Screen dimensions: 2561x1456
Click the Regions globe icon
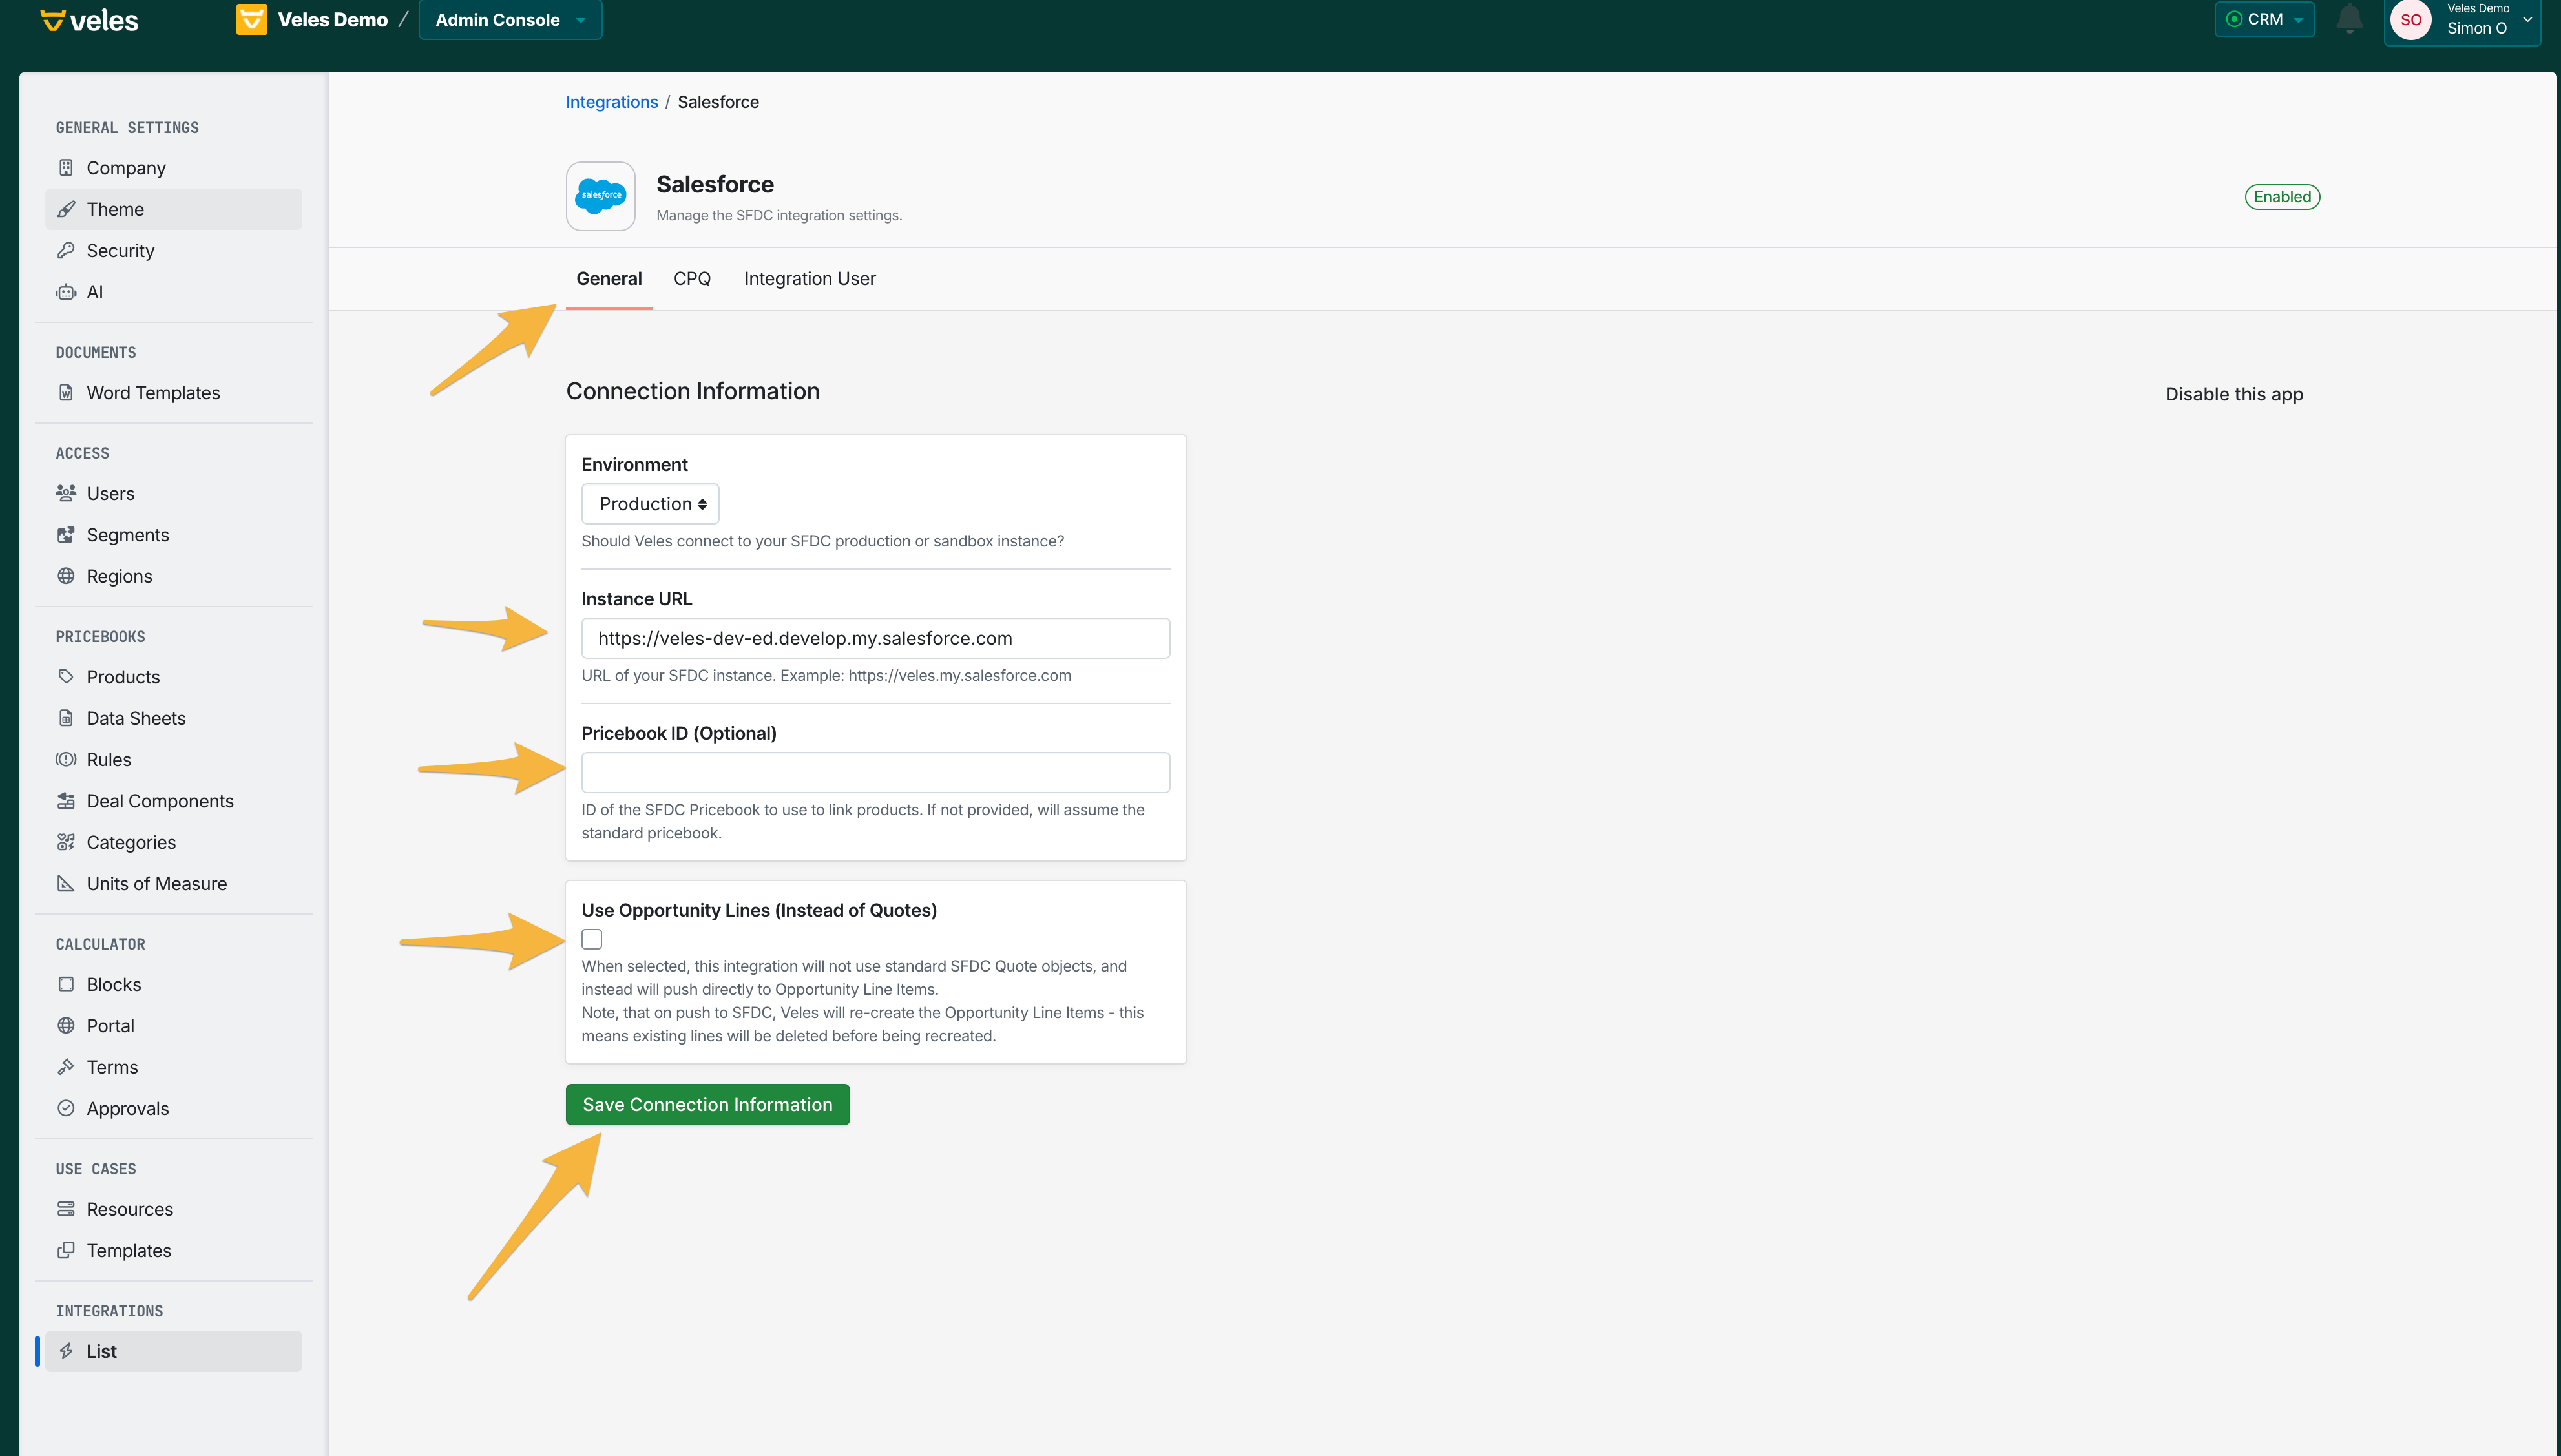[66, 576]
